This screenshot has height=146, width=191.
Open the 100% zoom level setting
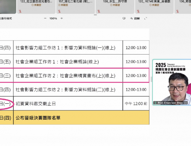click(x=53, y=18)
